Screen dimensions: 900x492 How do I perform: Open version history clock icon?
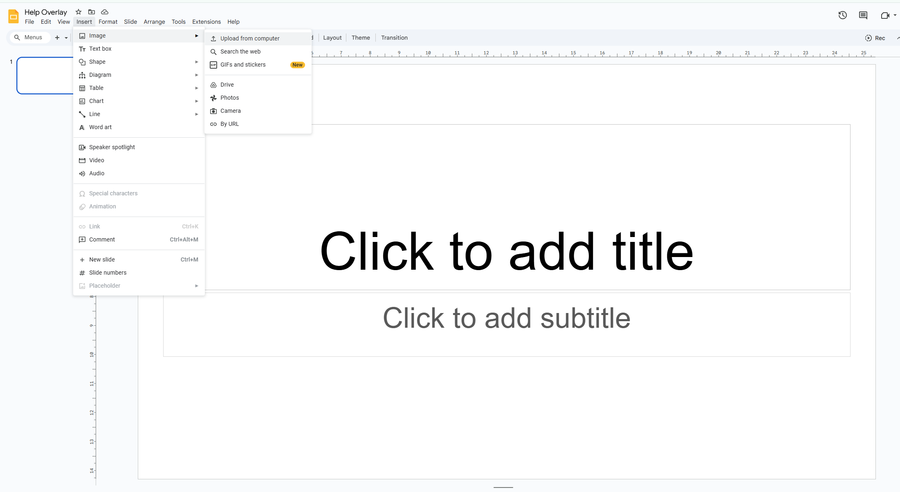click(x=842, y=15)
